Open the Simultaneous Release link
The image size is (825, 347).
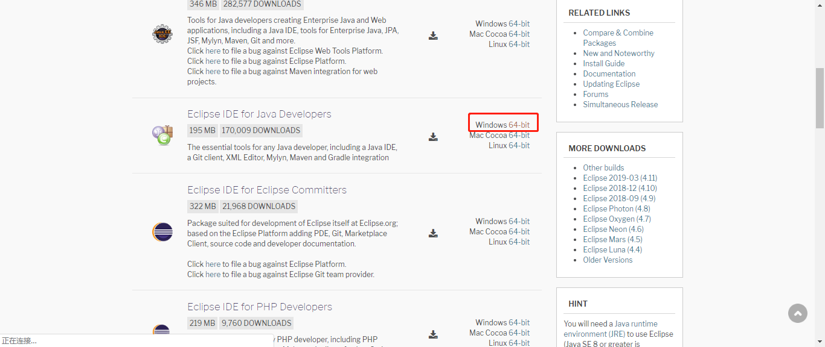620,105
